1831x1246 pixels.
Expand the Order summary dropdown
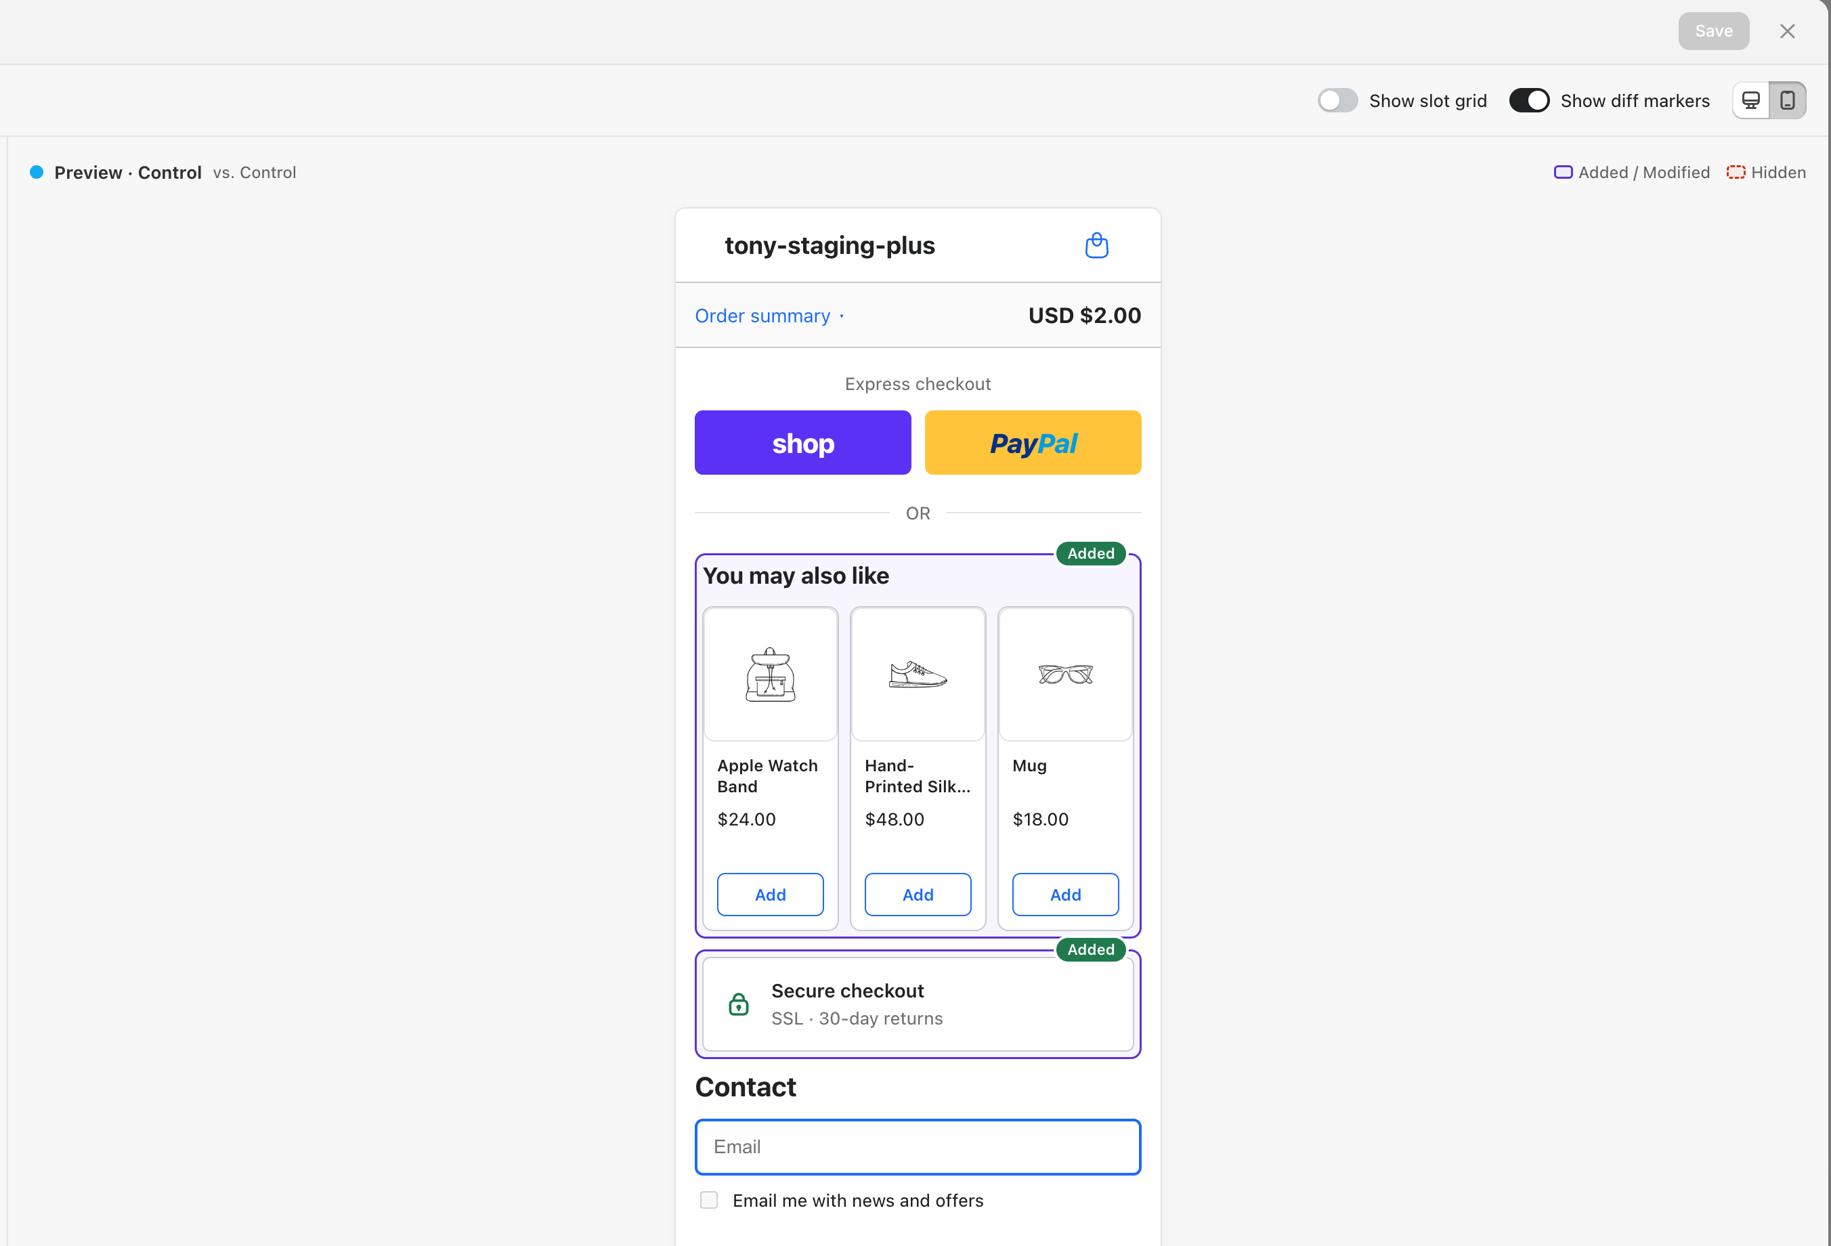pyautogui.click(x=769, y=316)
